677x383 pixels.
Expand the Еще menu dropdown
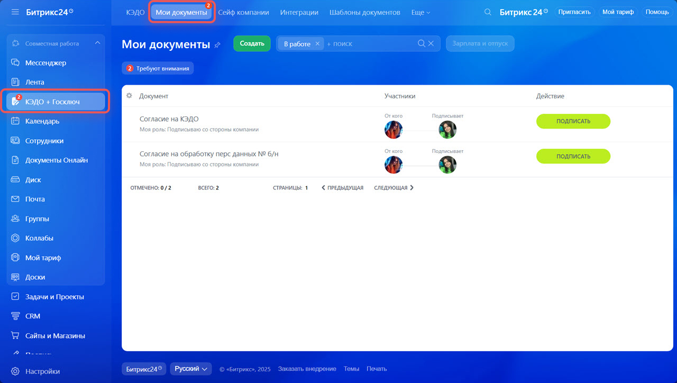[x=421, y=12]
